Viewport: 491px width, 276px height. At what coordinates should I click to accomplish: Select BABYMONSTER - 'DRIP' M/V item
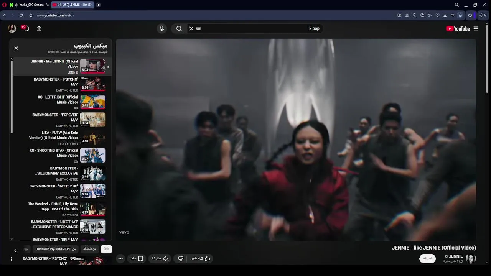click(x=62, y=239)
